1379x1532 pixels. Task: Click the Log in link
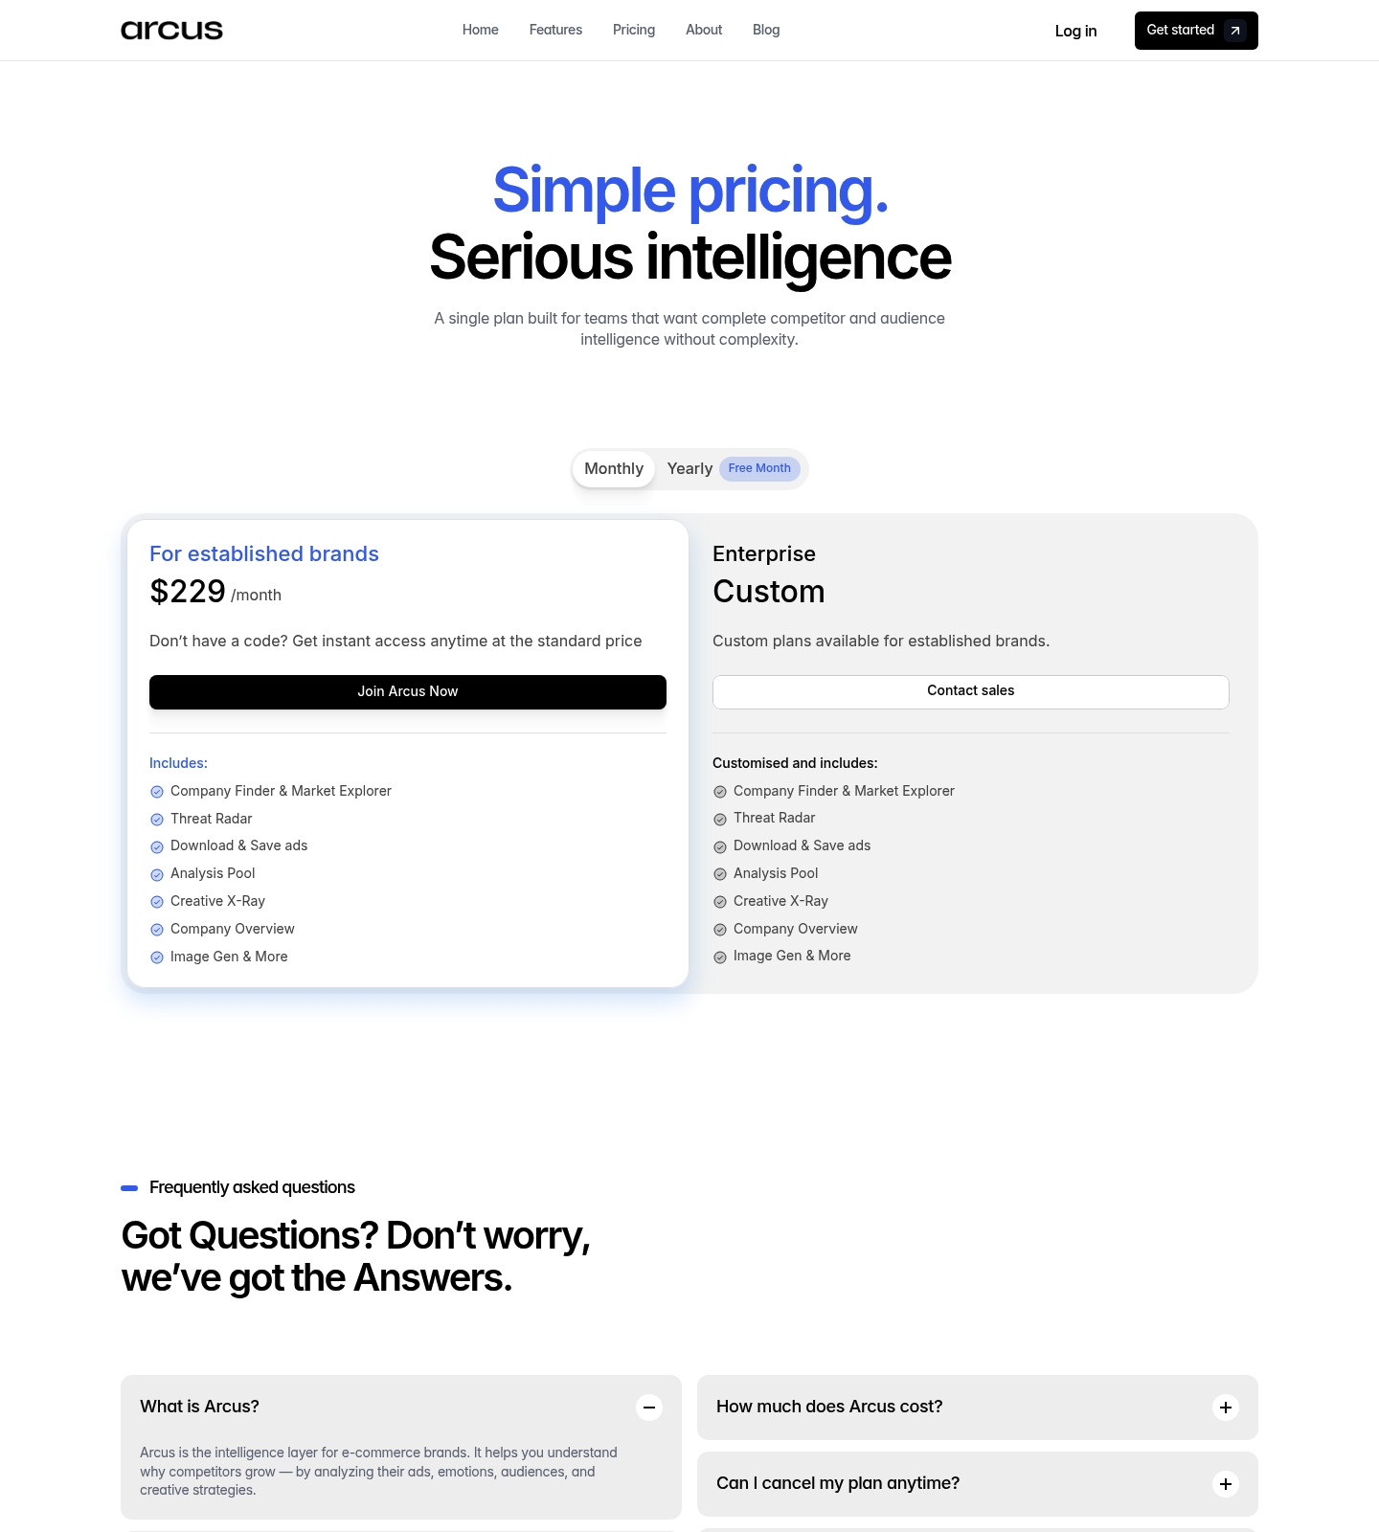pos(1075,31)
